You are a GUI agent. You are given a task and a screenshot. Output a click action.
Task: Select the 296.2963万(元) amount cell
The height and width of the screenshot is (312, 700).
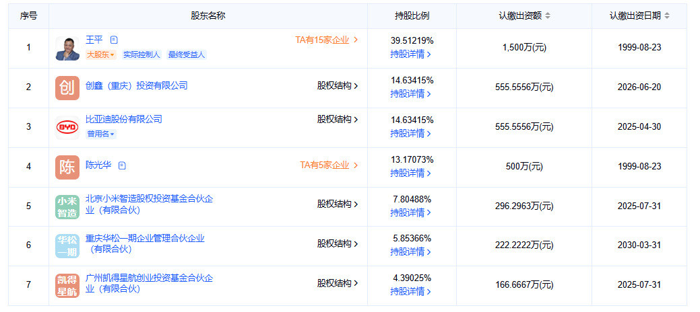pos(524,206)
